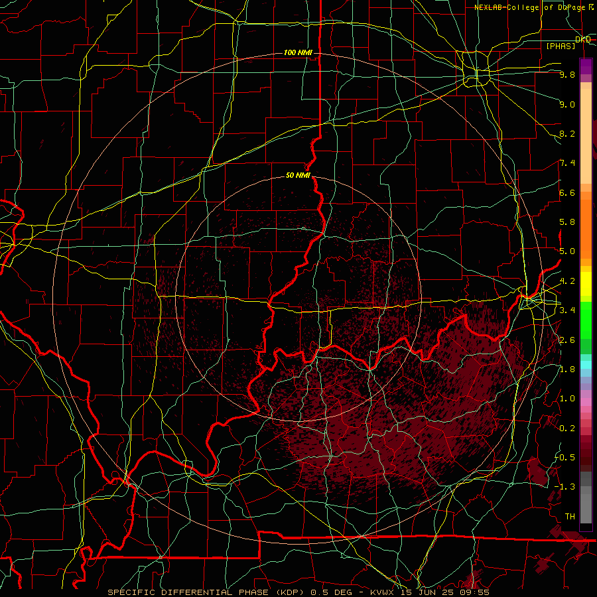Select the 8.2 scale label

click(567, 133)
